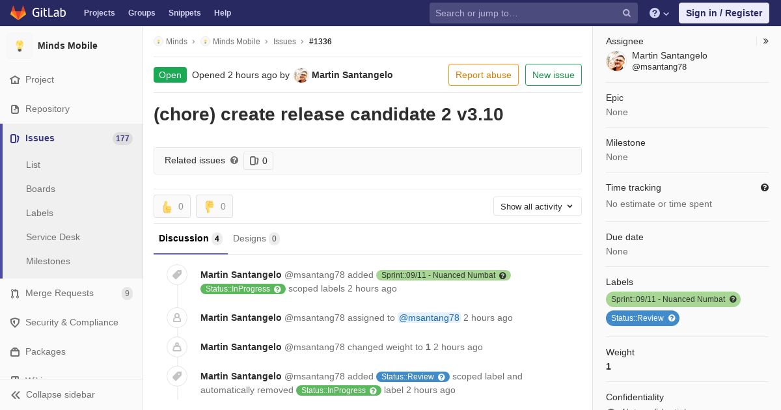Viewport: 781px width, 410px height.
Task: Click help icon on sidebar Status::Review label
Action: (x=672, y=318)
